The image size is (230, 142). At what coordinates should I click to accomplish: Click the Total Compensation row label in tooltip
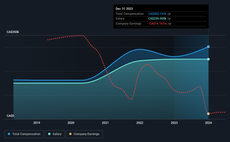130,14
